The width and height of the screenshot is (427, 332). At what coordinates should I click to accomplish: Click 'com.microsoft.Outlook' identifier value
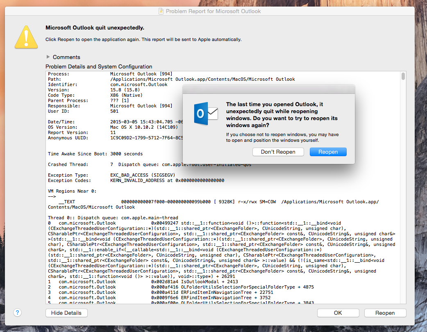tap(139, 85)
